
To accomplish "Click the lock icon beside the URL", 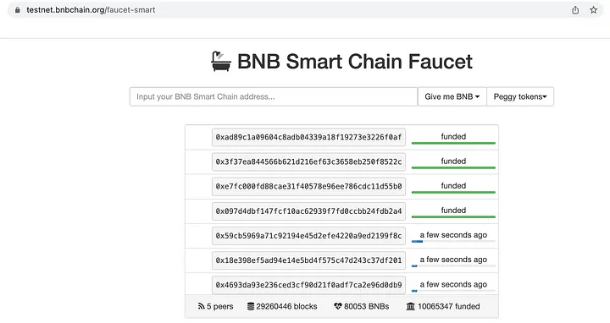I will click(x=18, y=10).
